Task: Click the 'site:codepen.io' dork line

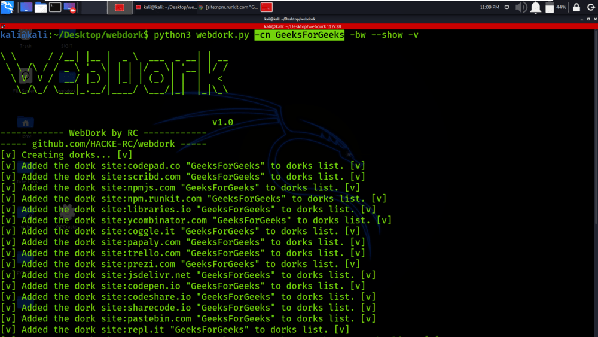Action: [x=182, y=286]
